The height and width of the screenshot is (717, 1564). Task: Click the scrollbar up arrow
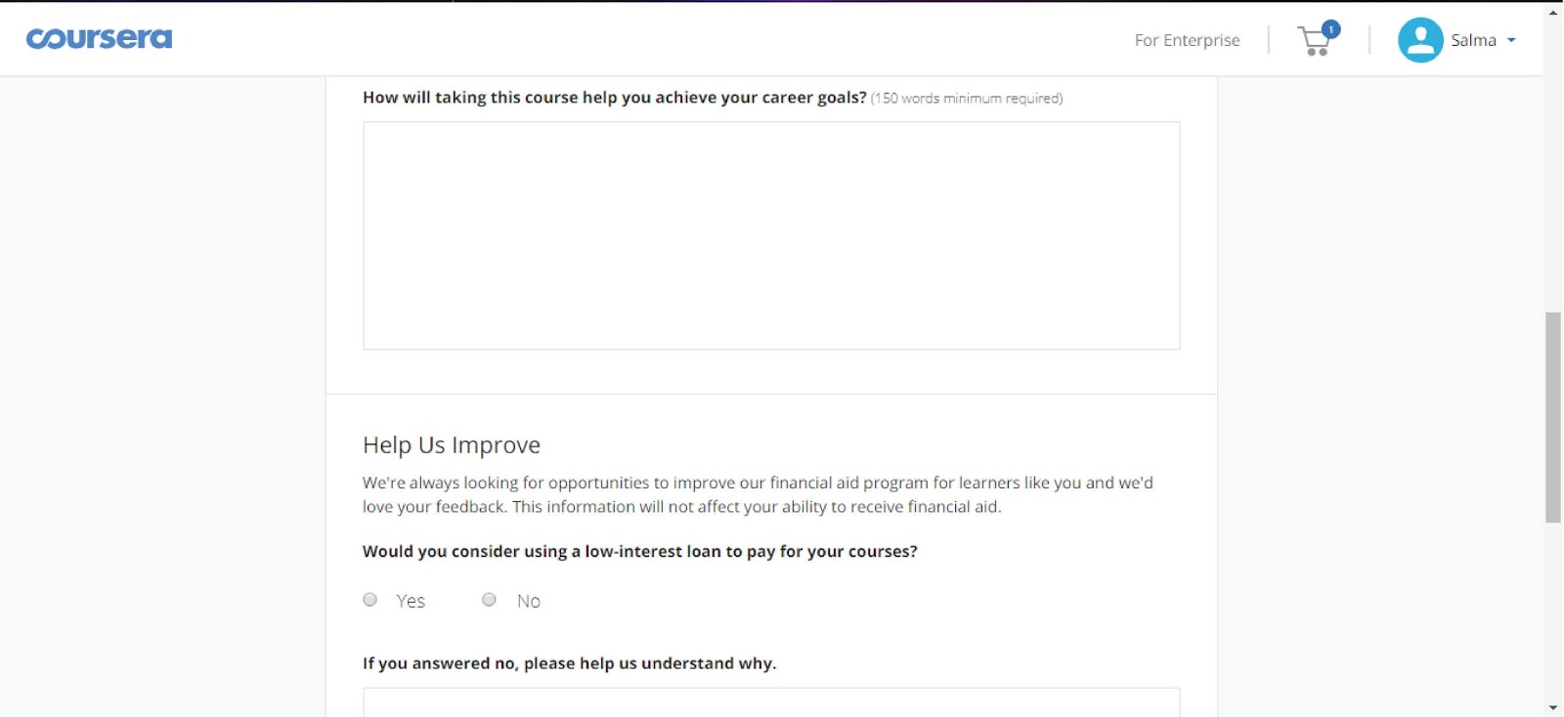tap(1553, 12)
